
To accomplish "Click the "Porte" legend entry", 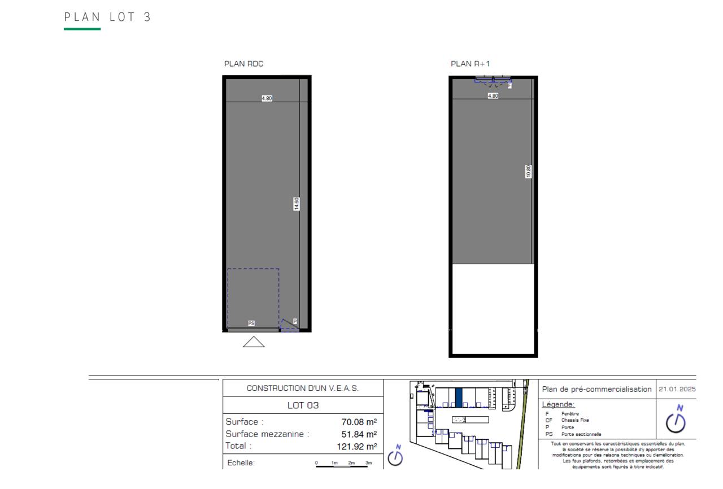I will [568, 427].
